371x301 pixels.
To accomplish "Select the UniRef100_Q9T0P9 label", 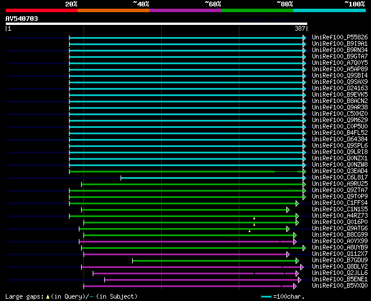I will pyautogui.click(x=340, y=197).
